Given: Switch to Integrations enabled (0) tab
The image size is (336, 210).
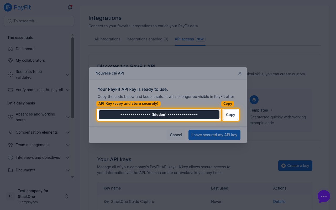Looking at the screenshot, I should coord(148,39).
